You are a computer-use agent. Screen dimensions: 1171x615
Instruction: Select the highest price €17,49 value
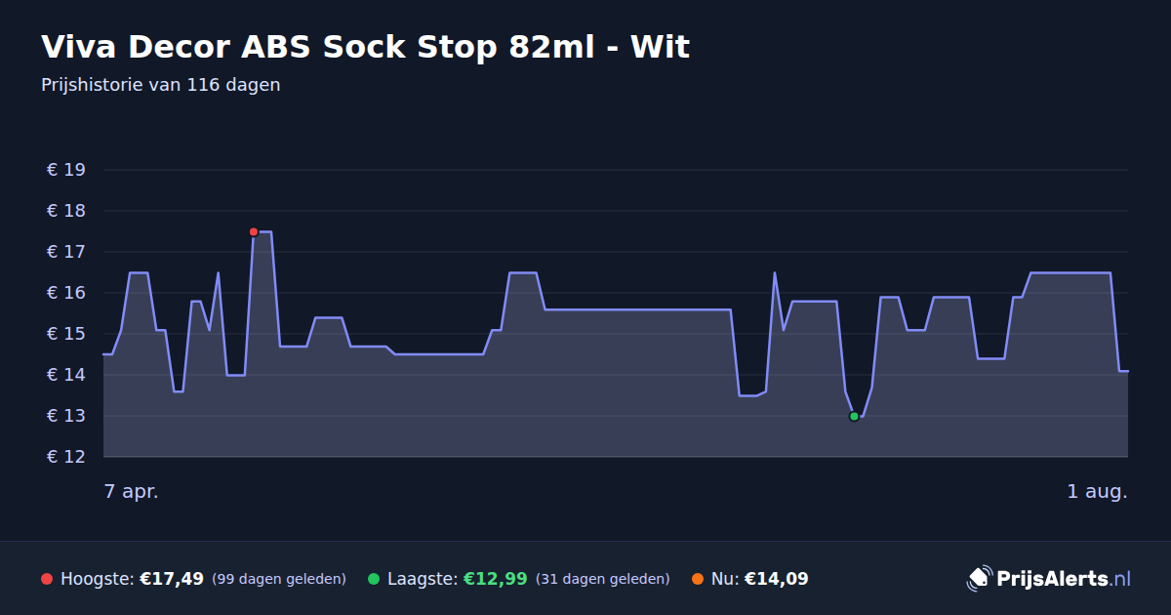pos(172,579)
